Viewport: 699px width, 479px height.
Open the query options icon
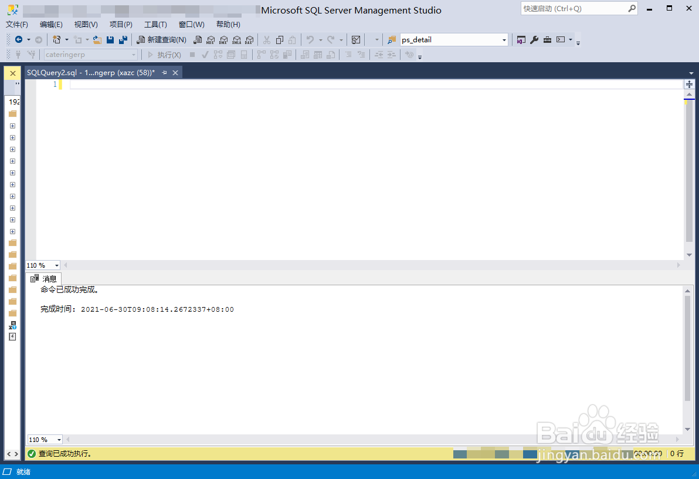point(231,55)
